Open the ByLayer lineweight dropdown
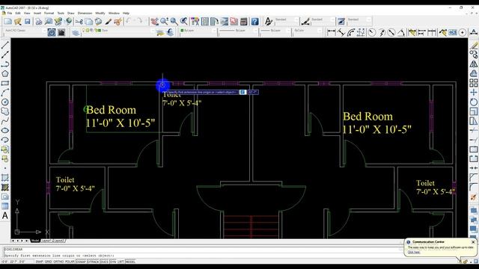Viewport: 479px width, 269px height. click(x=275, y=31)
